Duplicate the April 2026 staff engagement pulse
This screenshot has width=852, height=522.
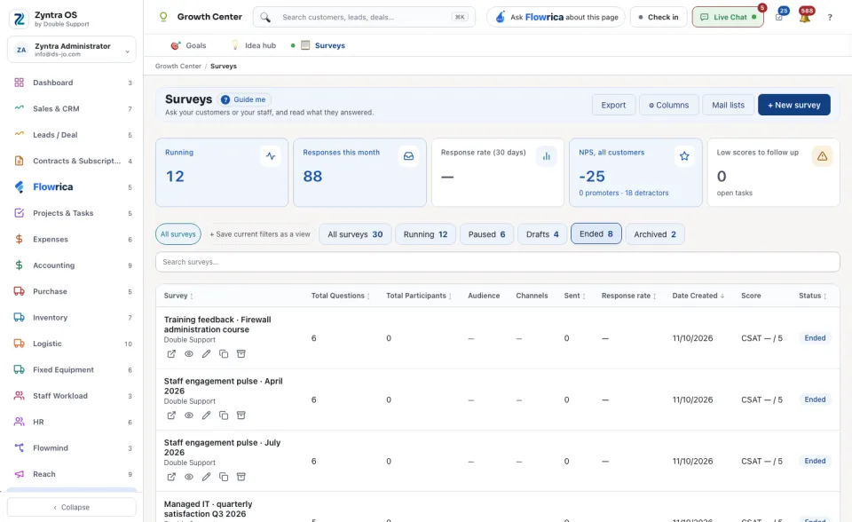tap(224, 415)
